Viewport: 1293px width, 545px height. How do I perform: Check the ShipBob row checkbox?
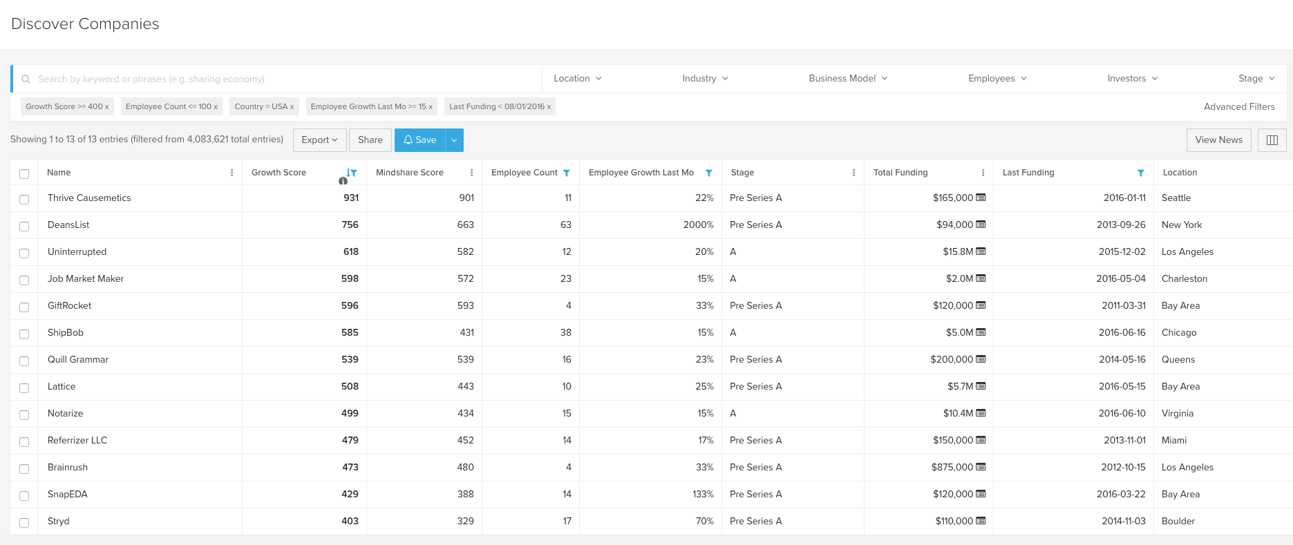click(24, 334)
